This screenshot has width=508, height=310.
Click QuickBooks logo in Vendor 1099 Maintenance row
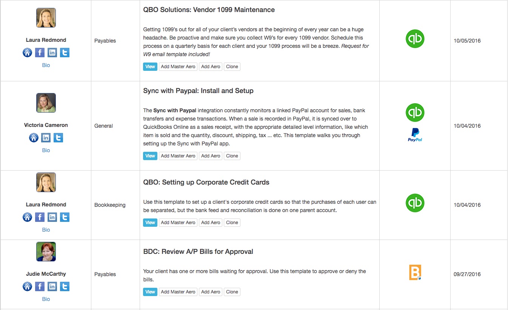pos(415,39)
